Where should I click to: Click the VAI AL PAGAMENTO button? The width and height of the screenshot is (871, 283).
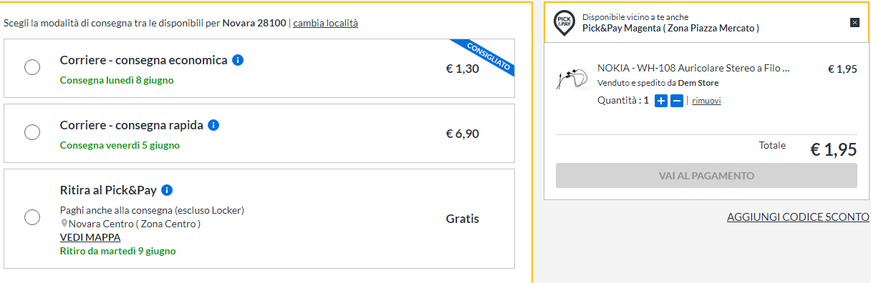pos(706,176)
